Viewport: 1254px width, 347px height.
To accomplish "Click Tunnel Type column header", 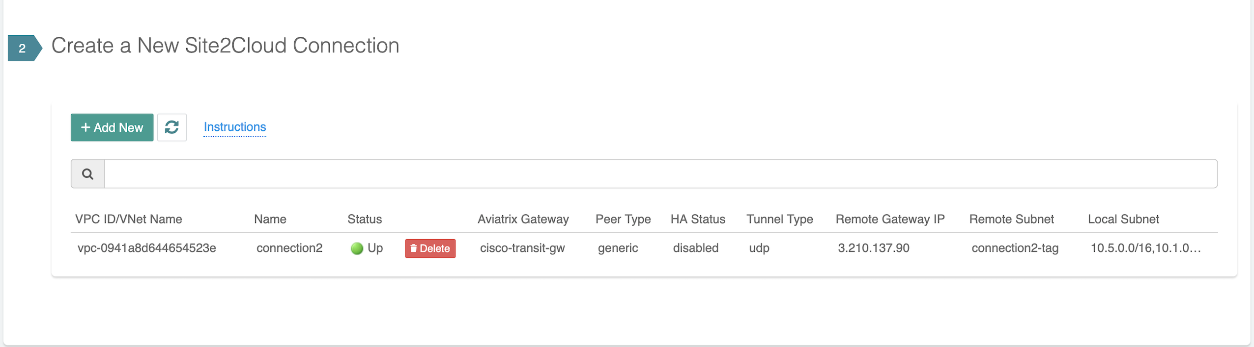I will (x=779, y=219).
